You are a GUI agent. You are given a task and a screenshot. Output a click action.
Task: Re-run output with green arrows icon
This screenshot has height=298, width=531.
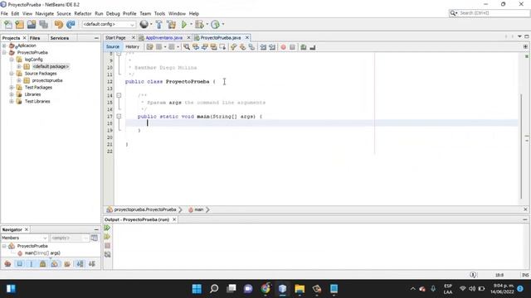coord(107,228)
